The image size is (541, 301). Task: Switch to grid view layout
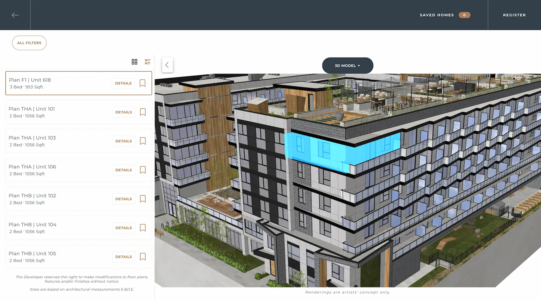[134, 62]
